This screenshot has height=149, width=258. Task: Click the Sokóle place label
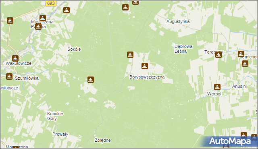(x=74, y=49)
